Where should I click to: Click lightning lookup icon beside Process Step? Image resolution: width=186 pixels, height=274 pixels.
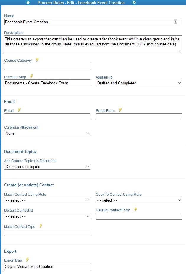pyautogui.click(x=32, y=76)
